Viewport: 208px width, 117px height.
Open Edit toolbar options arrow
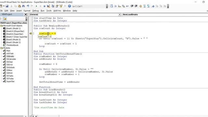(x=168, y=6)
